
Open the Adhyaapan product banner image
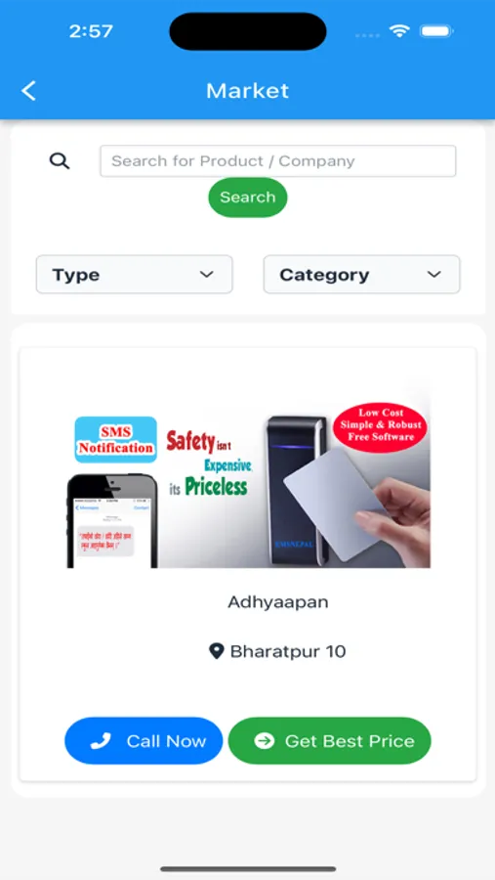248,476
